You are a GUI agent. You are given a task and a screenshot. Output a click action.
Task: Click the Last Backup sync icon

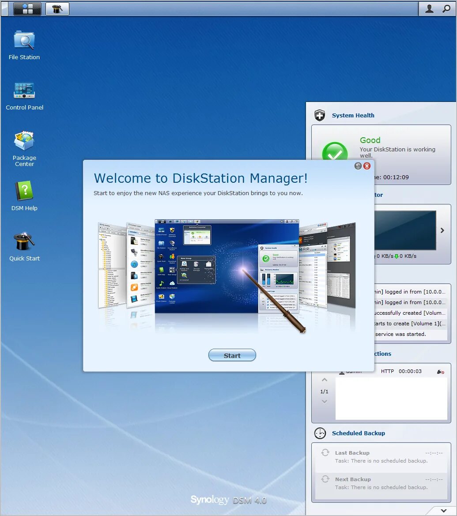coord(325,452)
